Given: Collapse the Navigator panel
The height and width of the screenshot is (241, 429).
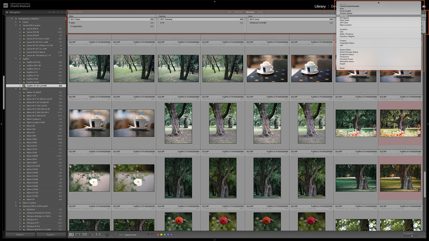Looking at the screenshot, I should 7,12.
